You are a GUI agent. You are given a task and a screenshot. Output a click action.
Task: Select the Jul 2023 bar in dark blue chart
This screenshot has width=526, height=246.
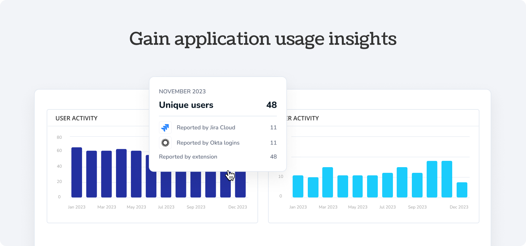pos(166,184)
